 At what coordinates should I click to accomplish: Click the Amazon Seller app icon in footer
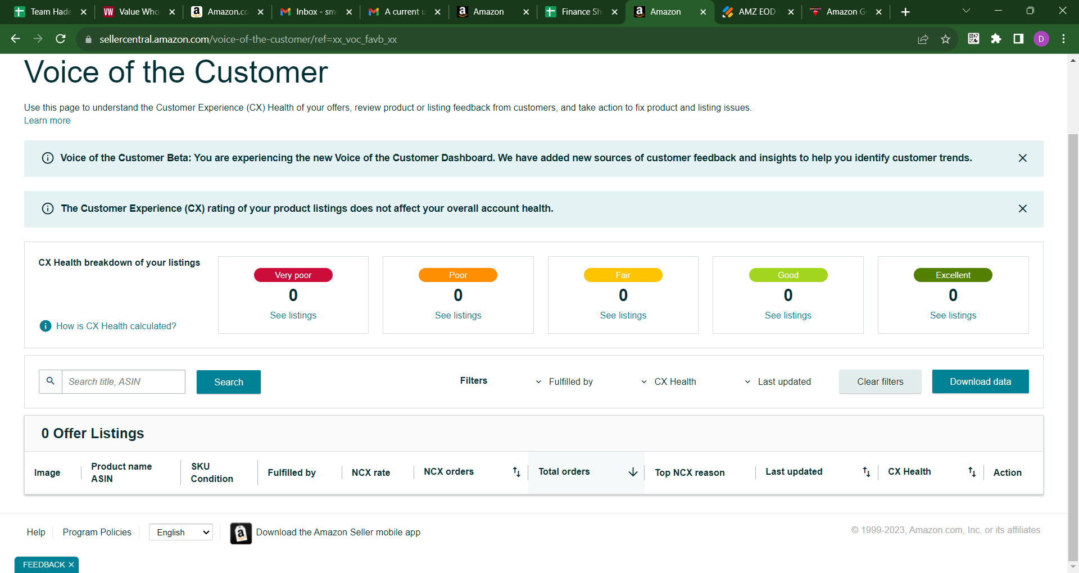(x=241, y=533)
